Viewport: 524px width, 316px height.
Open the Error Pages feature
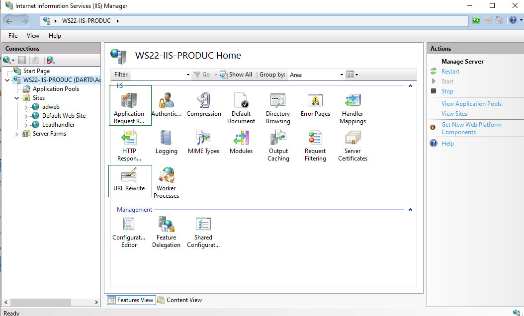pyautogui.click(x=315, y=105)
